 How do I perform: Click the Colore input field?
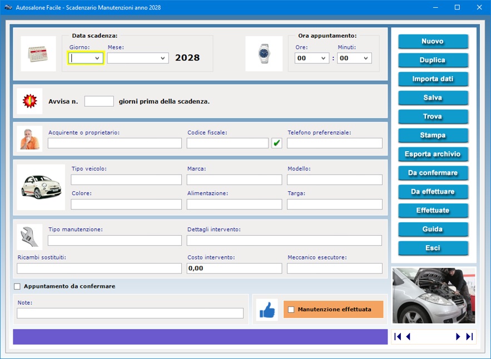pos(126,204)
